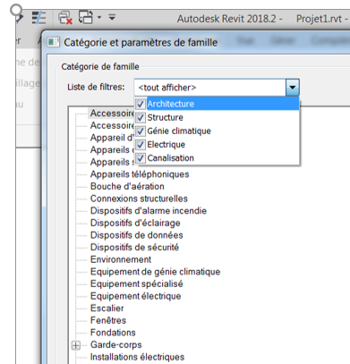The width and height of the screenshot is (350, 364).
Task: Toggle the Structure checkbox
Action: click(x=141, y=117)
